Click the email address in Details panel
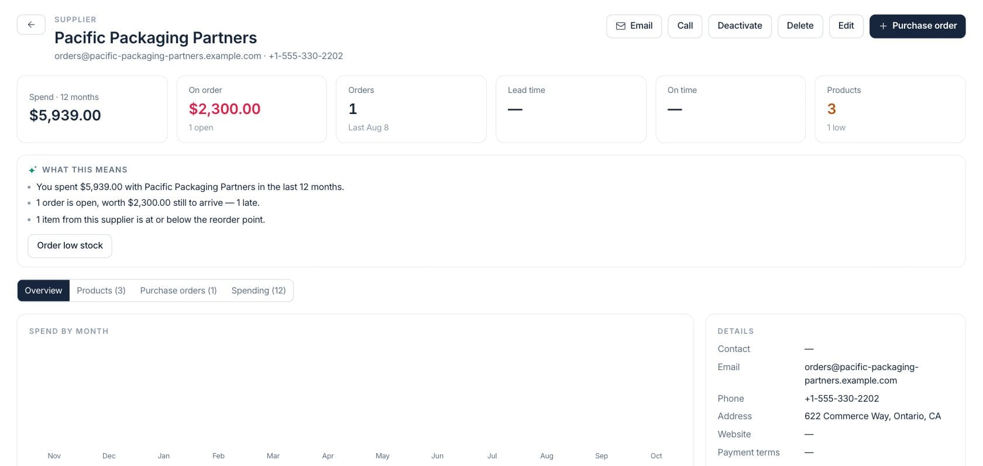The width and height of the screenshot is (983, 466). coord(861,374)
